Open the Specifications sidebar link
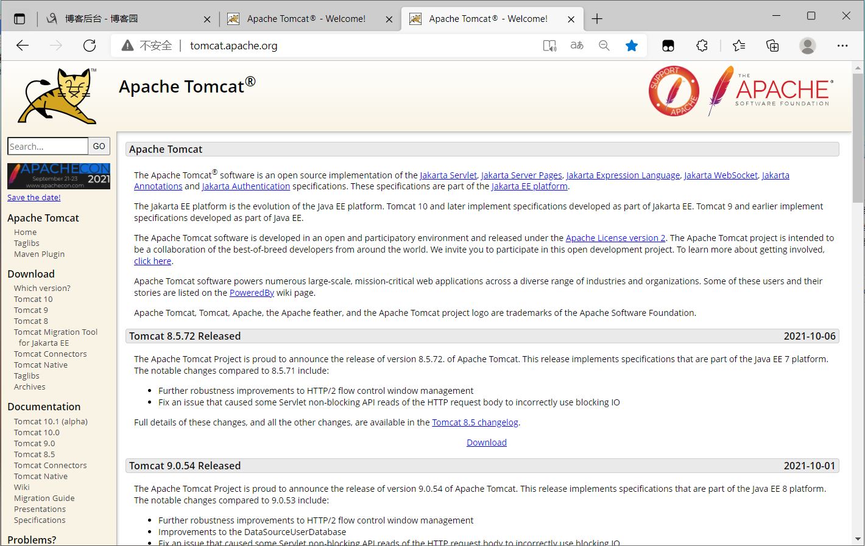The width and height of the screenshot is (865, 546). (x=40, y=520)
